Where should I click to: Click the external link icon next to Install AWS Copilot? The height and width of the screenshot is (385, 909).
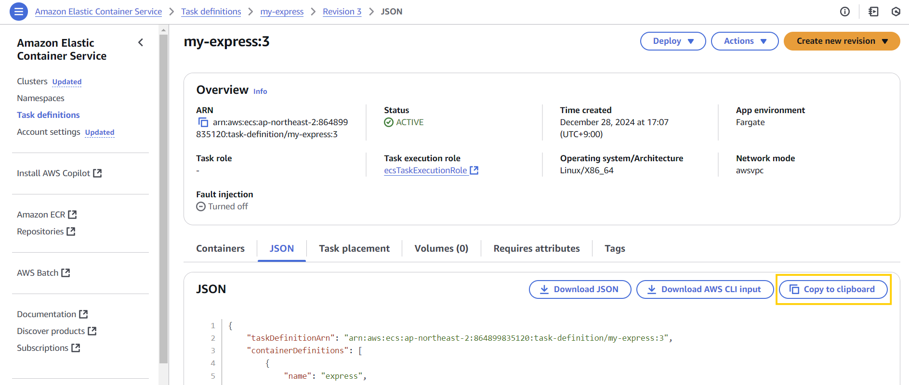(97, 173)
